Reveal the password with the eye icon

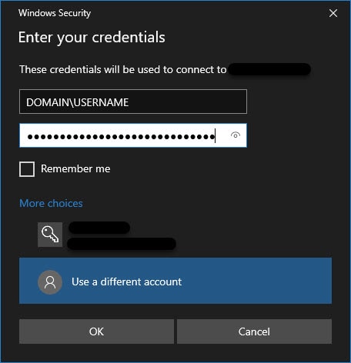236,135
